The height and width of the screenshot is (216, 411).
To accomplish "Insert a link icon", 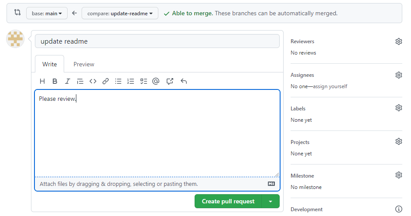I will tap(106, 81).
